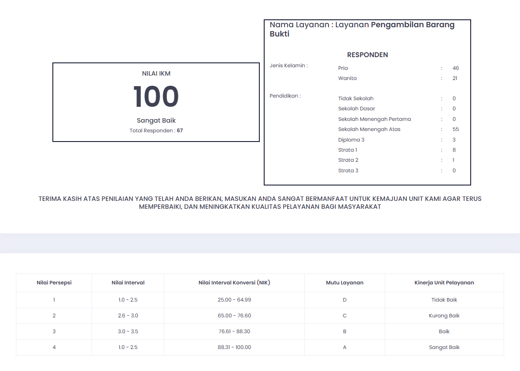Click the Mutu Layanan A cell

pos(345,348)
